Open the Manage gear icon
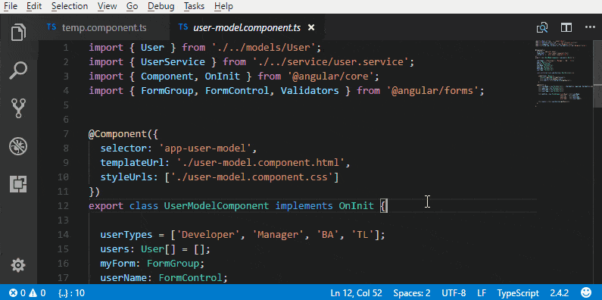 [x=18, y=264]
